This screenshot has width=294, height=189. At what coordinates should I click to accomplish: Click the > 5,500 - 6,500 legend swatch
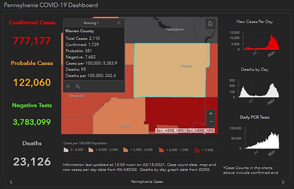coord(126,150)
